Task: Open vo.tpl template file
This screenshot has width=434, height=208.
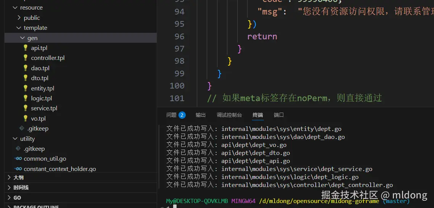Action: (x=38, y=119)
